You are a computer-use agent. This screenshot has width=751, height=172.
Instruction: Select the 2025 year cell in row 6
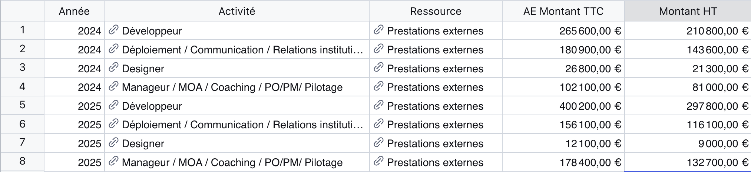[74, 124]
